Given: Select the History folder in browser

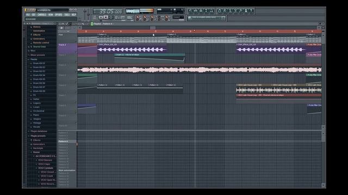Looking at the screenshot, I should pyautogui.click(x=36, y=27).
